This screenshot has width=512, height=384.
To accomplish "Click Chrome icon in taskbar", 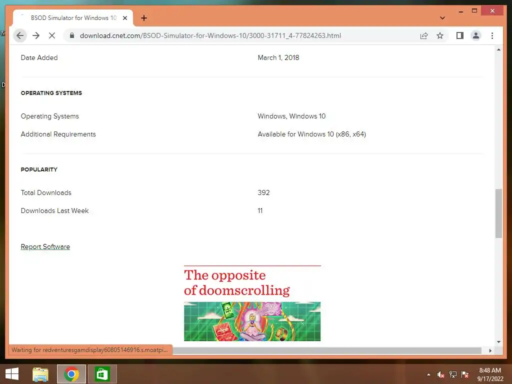I will (71, 374).
